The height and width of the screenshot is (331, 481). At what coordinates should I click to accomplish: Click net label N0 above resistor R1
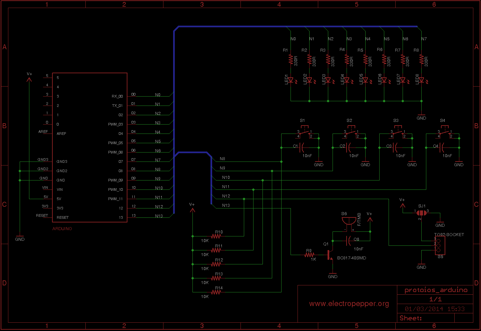point(293,39)
